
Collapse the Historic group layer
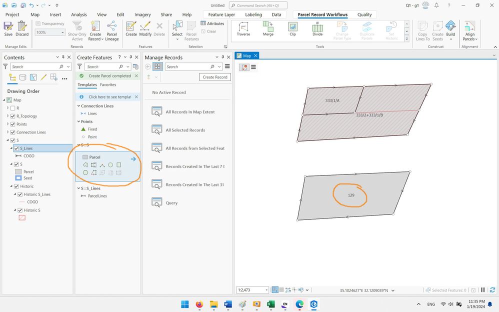point(11,186)
